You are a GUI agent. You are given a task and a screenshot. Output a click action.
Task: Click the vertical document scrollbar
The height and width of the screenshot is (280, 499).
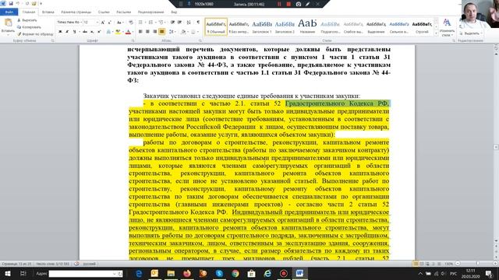(496, 147)
